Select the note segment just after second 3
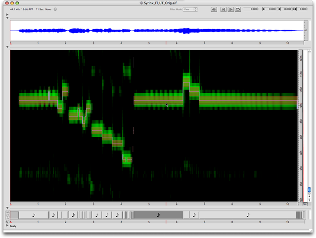This screenshot has width=316, height=238. click(x=97, y=215)
